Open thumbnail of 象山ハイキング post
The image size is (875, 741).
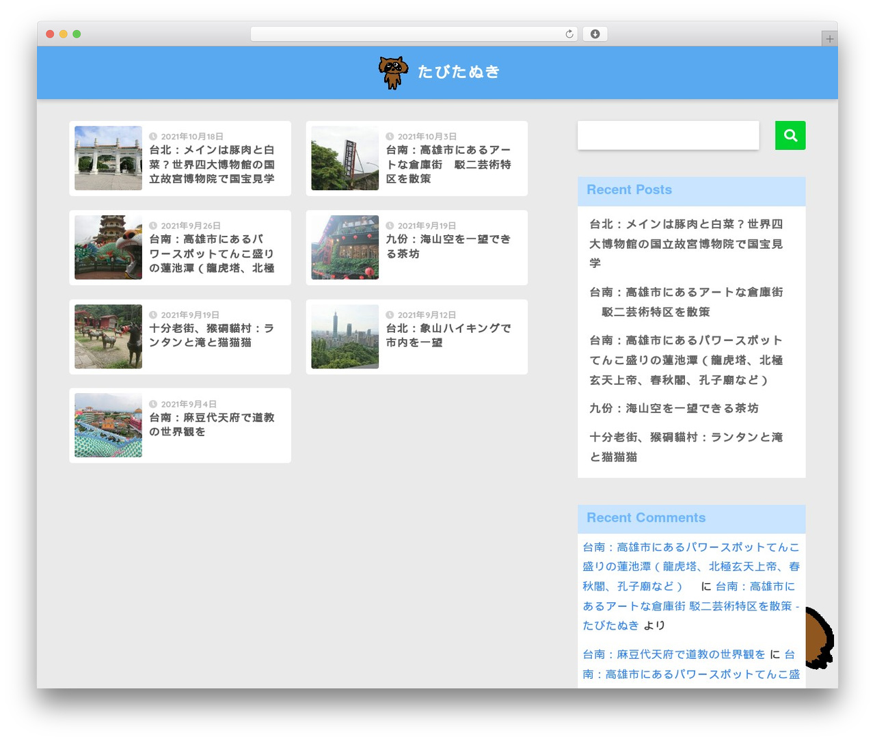tap(345, 336)
